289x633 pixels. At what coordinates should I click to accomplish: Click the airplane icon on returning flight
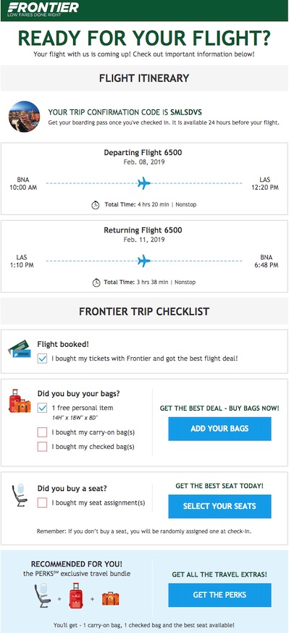pos(143,261)
